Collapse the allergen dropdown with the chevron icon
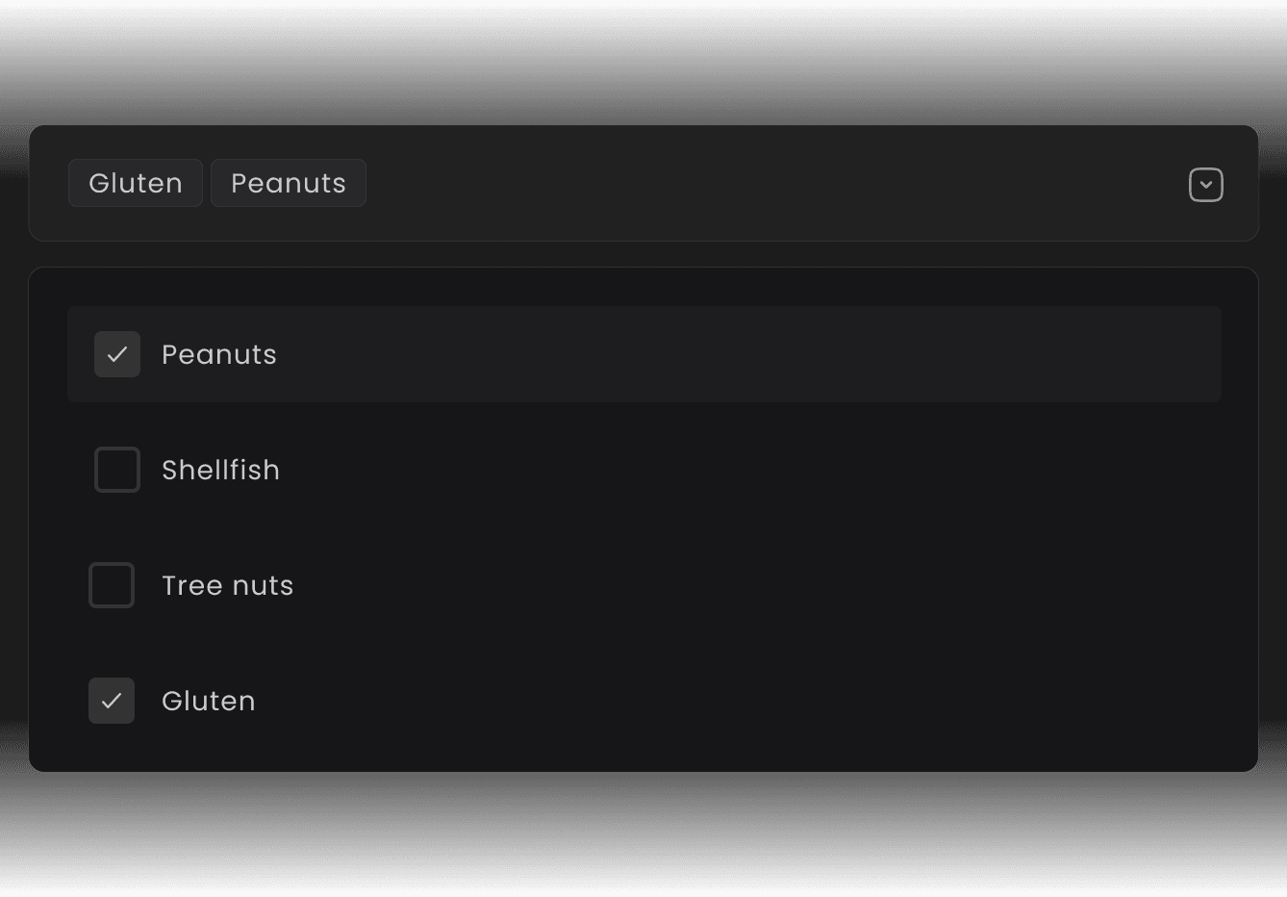1287x897 pixels. 1205,185
